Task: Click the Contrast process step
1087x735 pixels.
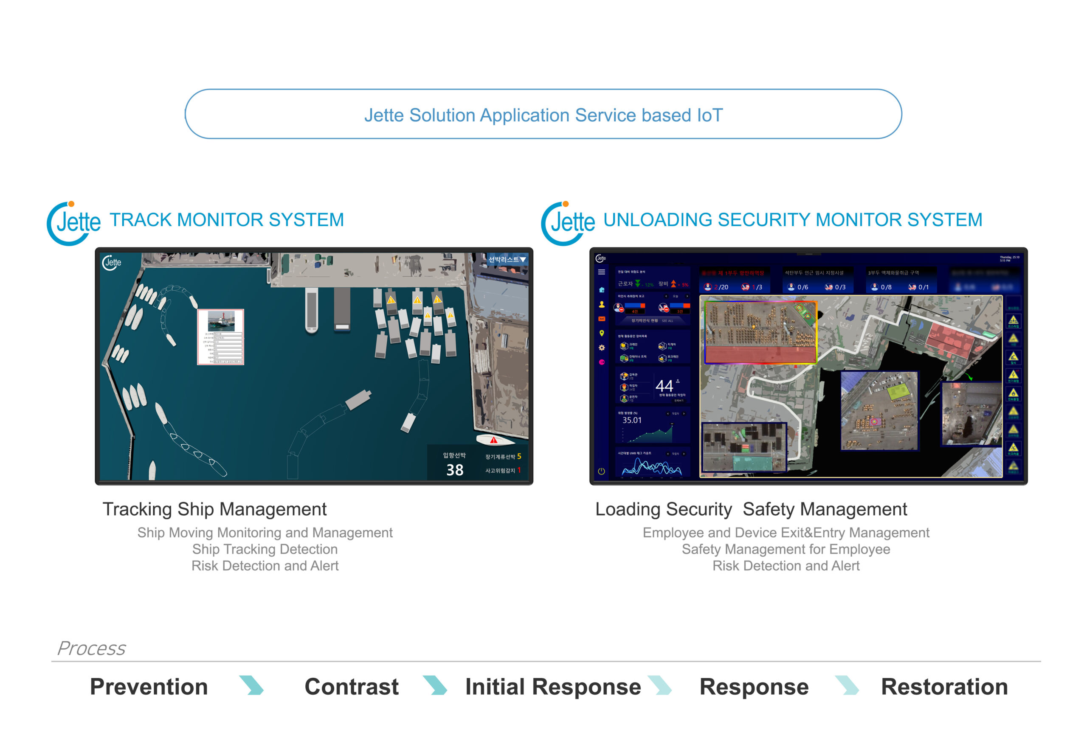Action: [x=352, y=687]
